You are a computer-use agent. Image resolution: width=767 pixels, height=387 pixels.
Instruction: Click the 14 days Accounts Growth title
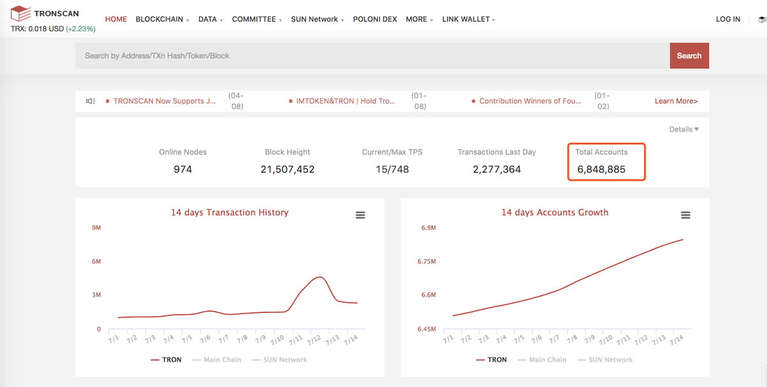tap(555, 212)
